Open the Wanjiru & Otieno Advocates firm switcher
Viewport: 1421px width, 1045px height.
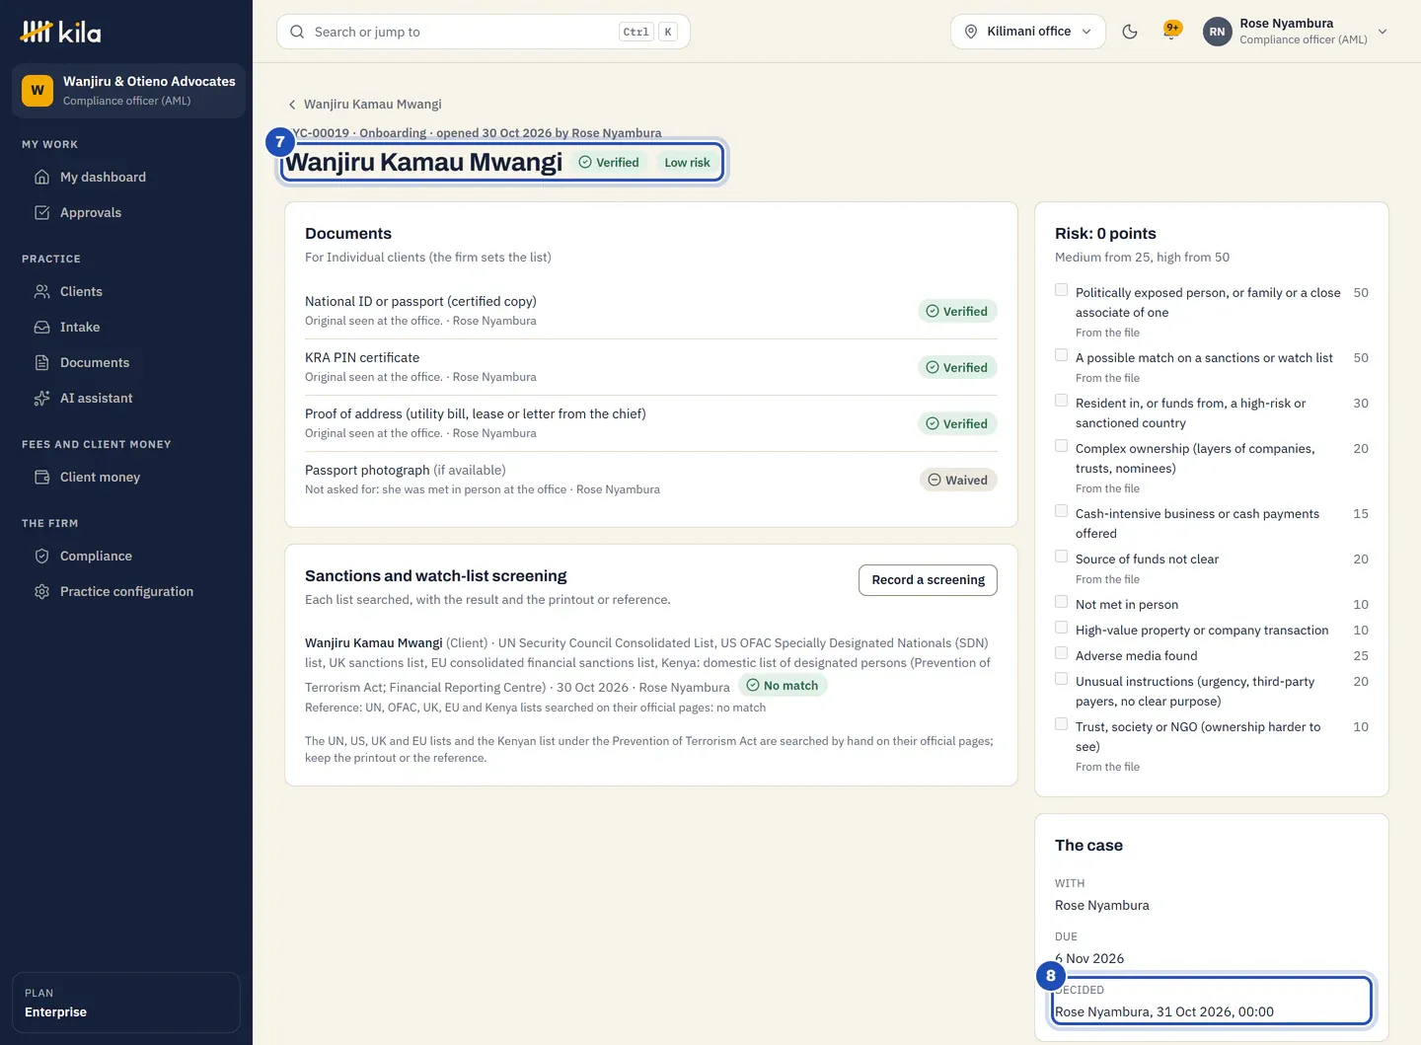128,91
